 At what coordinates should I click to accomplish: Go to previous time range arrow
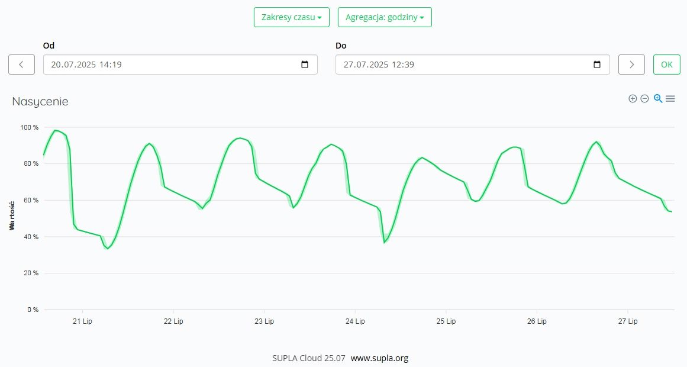(x=21, y=65)
